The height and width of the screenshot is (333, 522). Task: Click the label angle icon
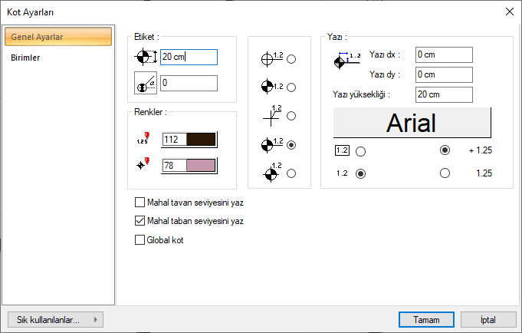click(146, 83)
